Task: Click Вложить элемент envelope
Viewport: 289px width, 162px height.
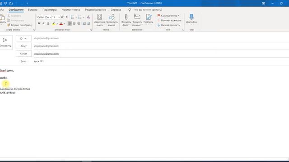Action: click(137, 20)
